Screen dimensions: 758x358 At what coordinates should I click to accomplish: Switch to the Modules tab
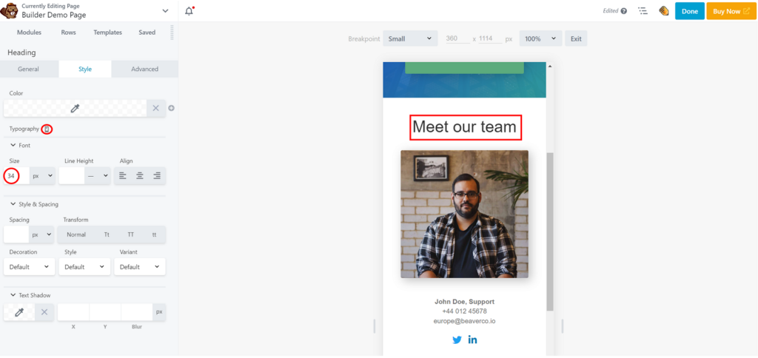click(29, 33)
